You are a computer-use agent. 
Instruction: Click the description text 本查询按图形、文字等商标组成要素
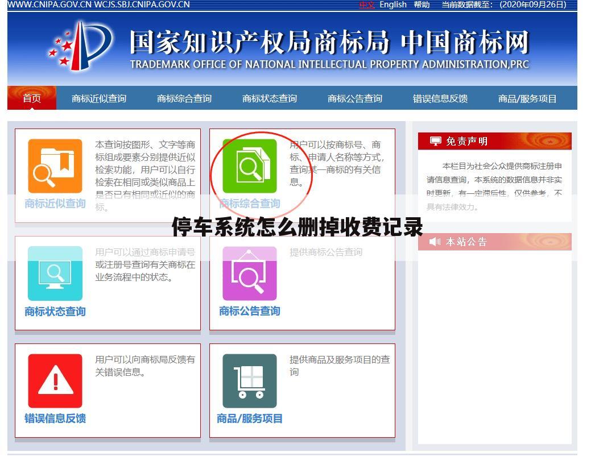[145, 176]
